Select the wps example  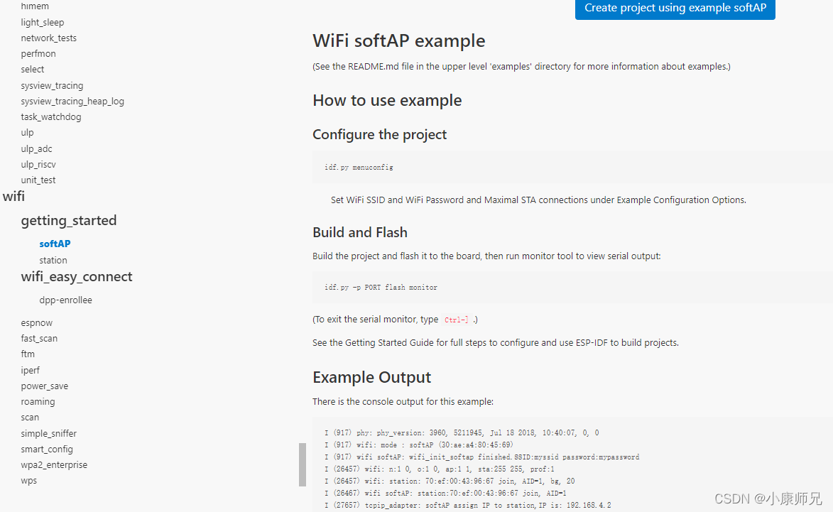coord(28,481)
